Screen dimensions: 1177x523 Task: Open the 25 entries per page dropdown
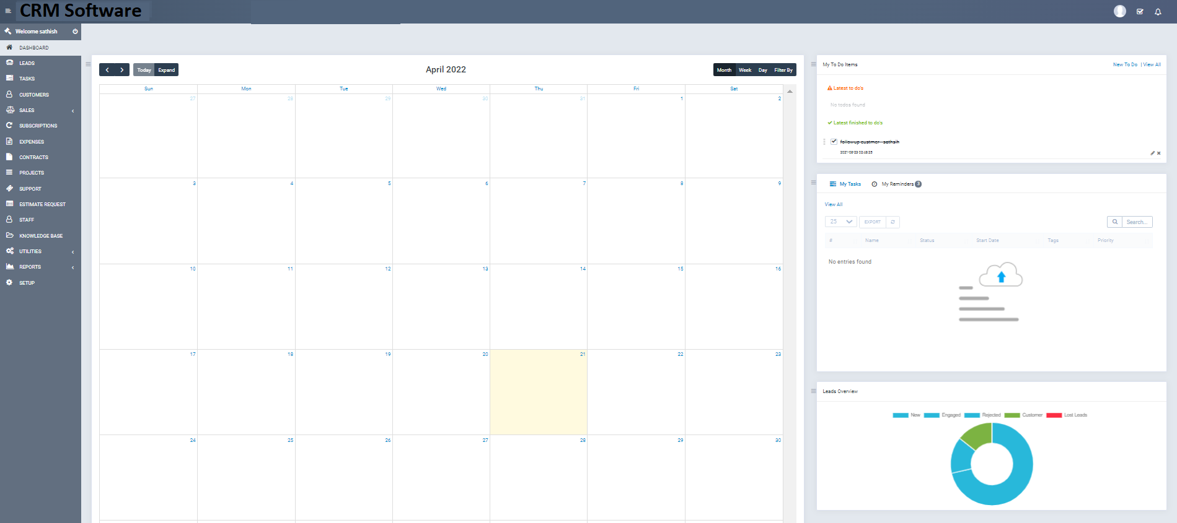(840, 222)
